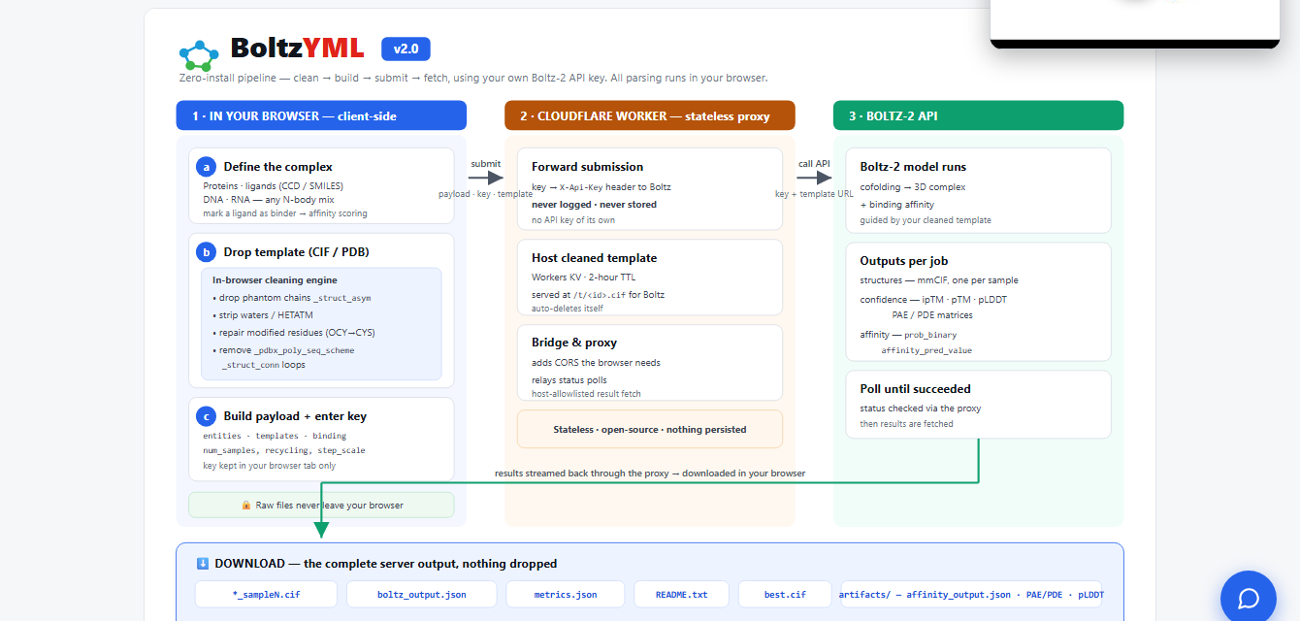Click 'Build payload + enter key' heading

pyautogui.click(x=295, y=415)
